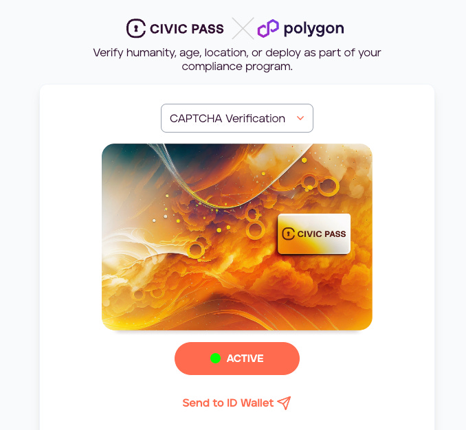Screen dimensions: 466x430
Task: Click the Civic Pass badge on card
Action: pos(314,234)
